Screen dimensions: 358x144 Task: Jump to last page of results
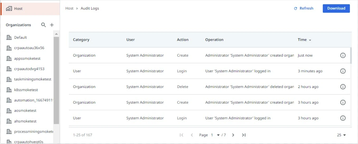(244, 135)
